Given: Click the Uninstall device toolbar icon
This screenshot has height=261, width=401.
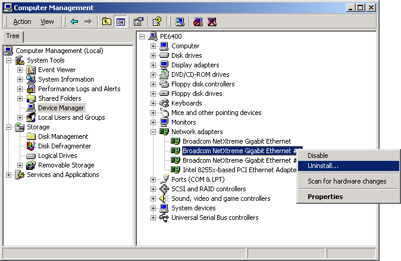Looking at the screenshot, I should [212, 22].
